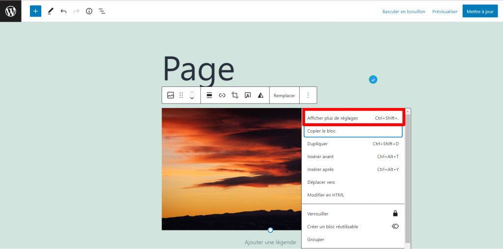Viewport: 503px width, 249px height.
Task: Click the image block type icon
Action: tap(170, 95)
